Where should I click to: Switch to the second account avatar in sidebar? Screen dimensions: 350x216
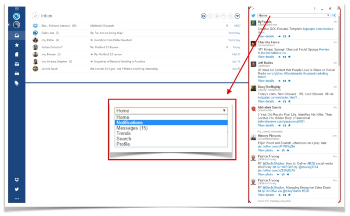(17, 25)
